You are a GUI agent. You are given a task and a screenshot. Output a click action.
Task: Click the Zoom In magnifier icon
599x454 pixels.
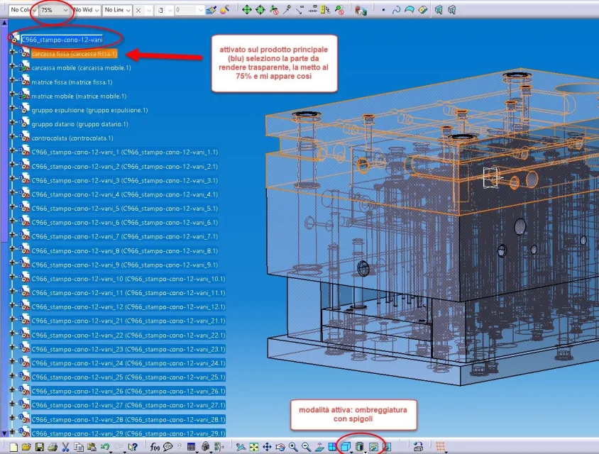pos(293,447)
